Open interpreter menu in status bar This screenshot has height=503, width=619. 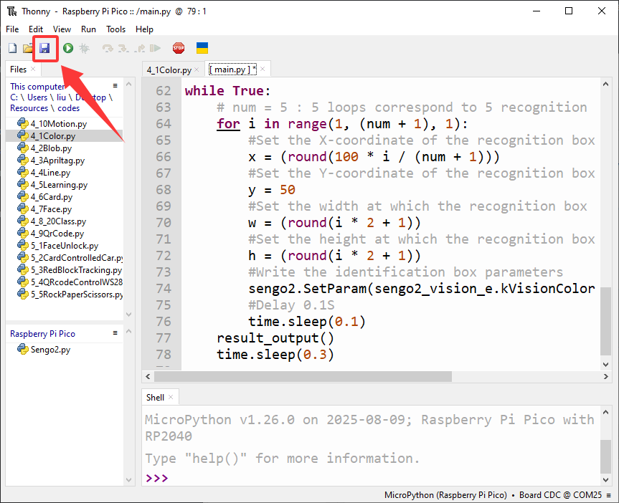click(x=609, y=495)
